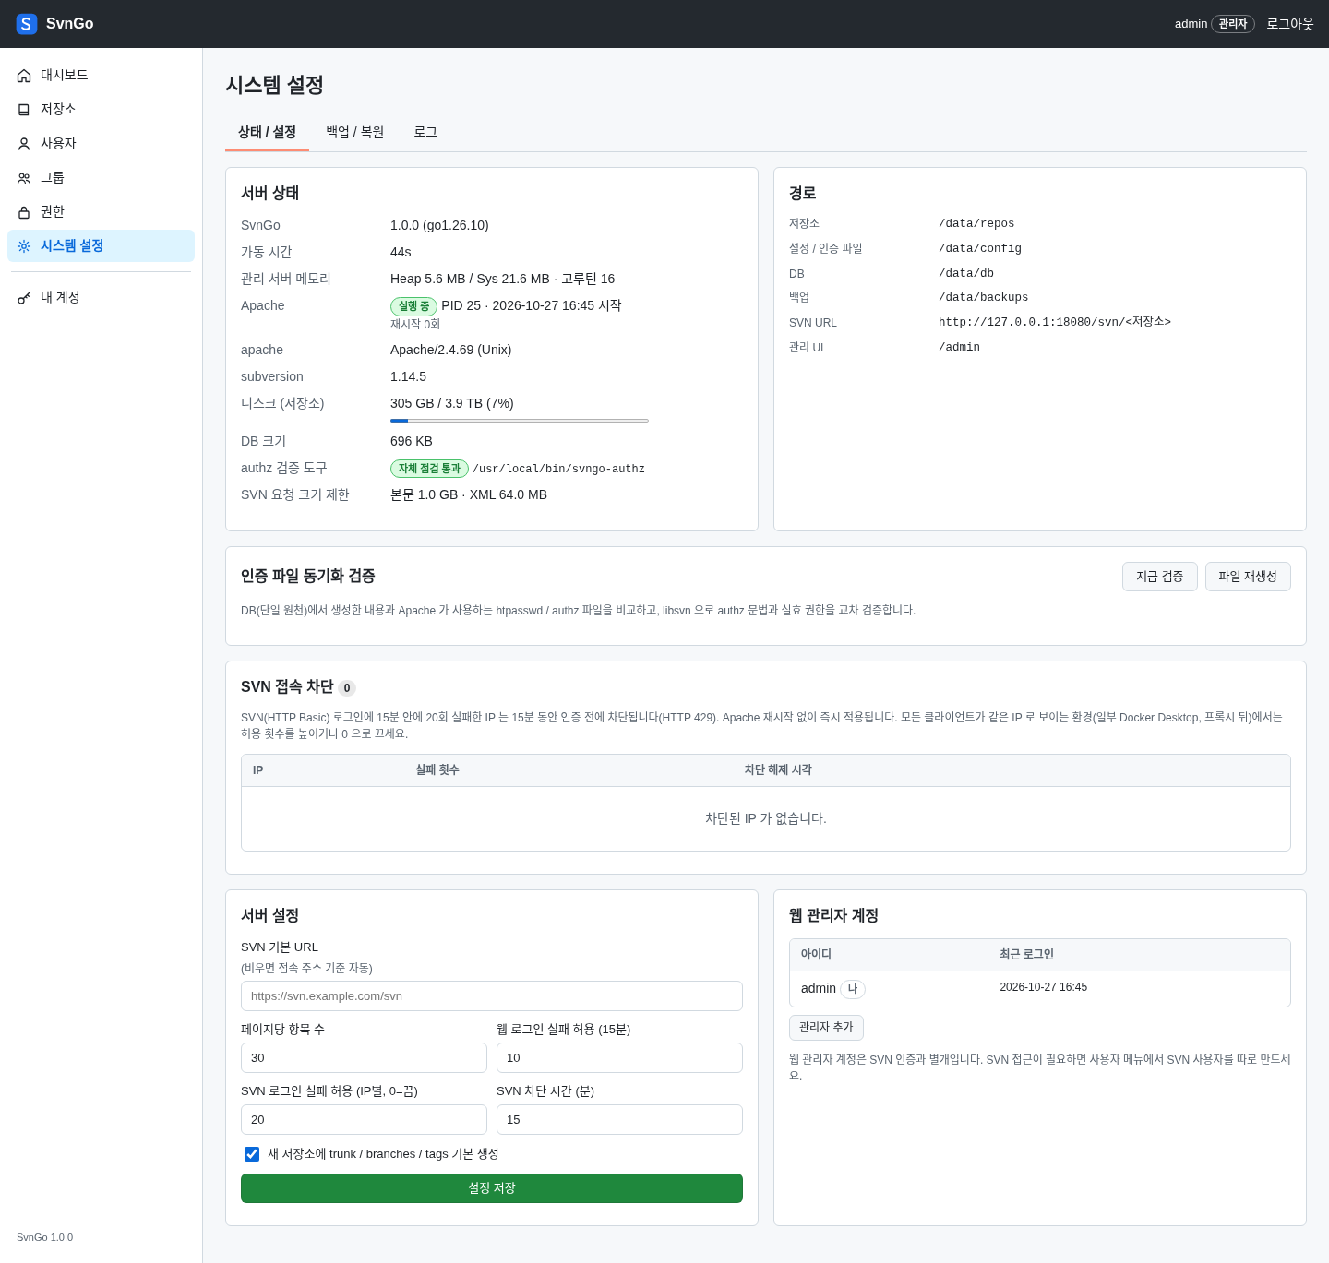The width and height of the screenshot is (1329, 1263).
Task: Click the 웹 로그인 실패 허용 field
Action: tap(619, 1058)
